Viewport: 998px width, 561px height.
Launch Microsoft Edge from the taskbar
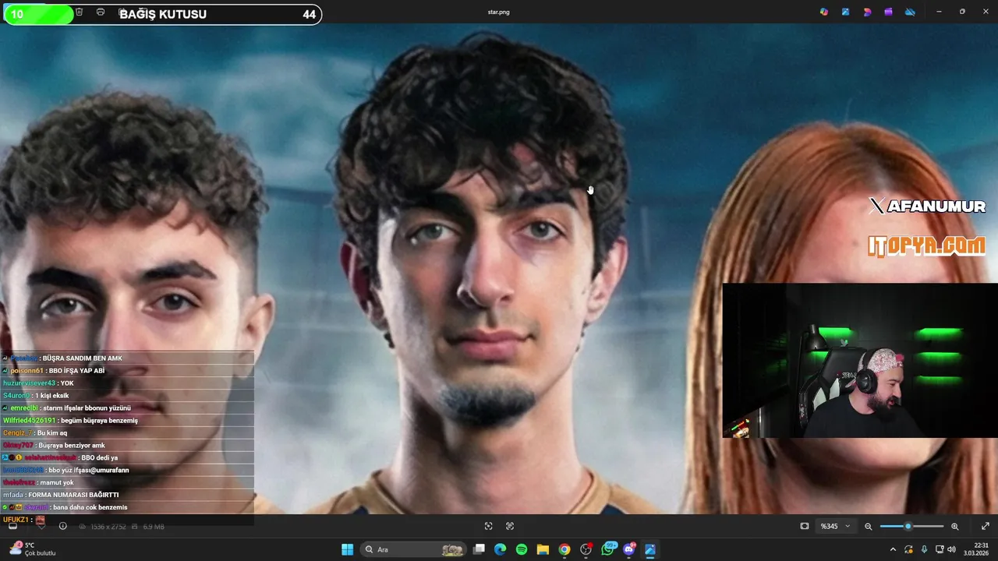(500, 549)
